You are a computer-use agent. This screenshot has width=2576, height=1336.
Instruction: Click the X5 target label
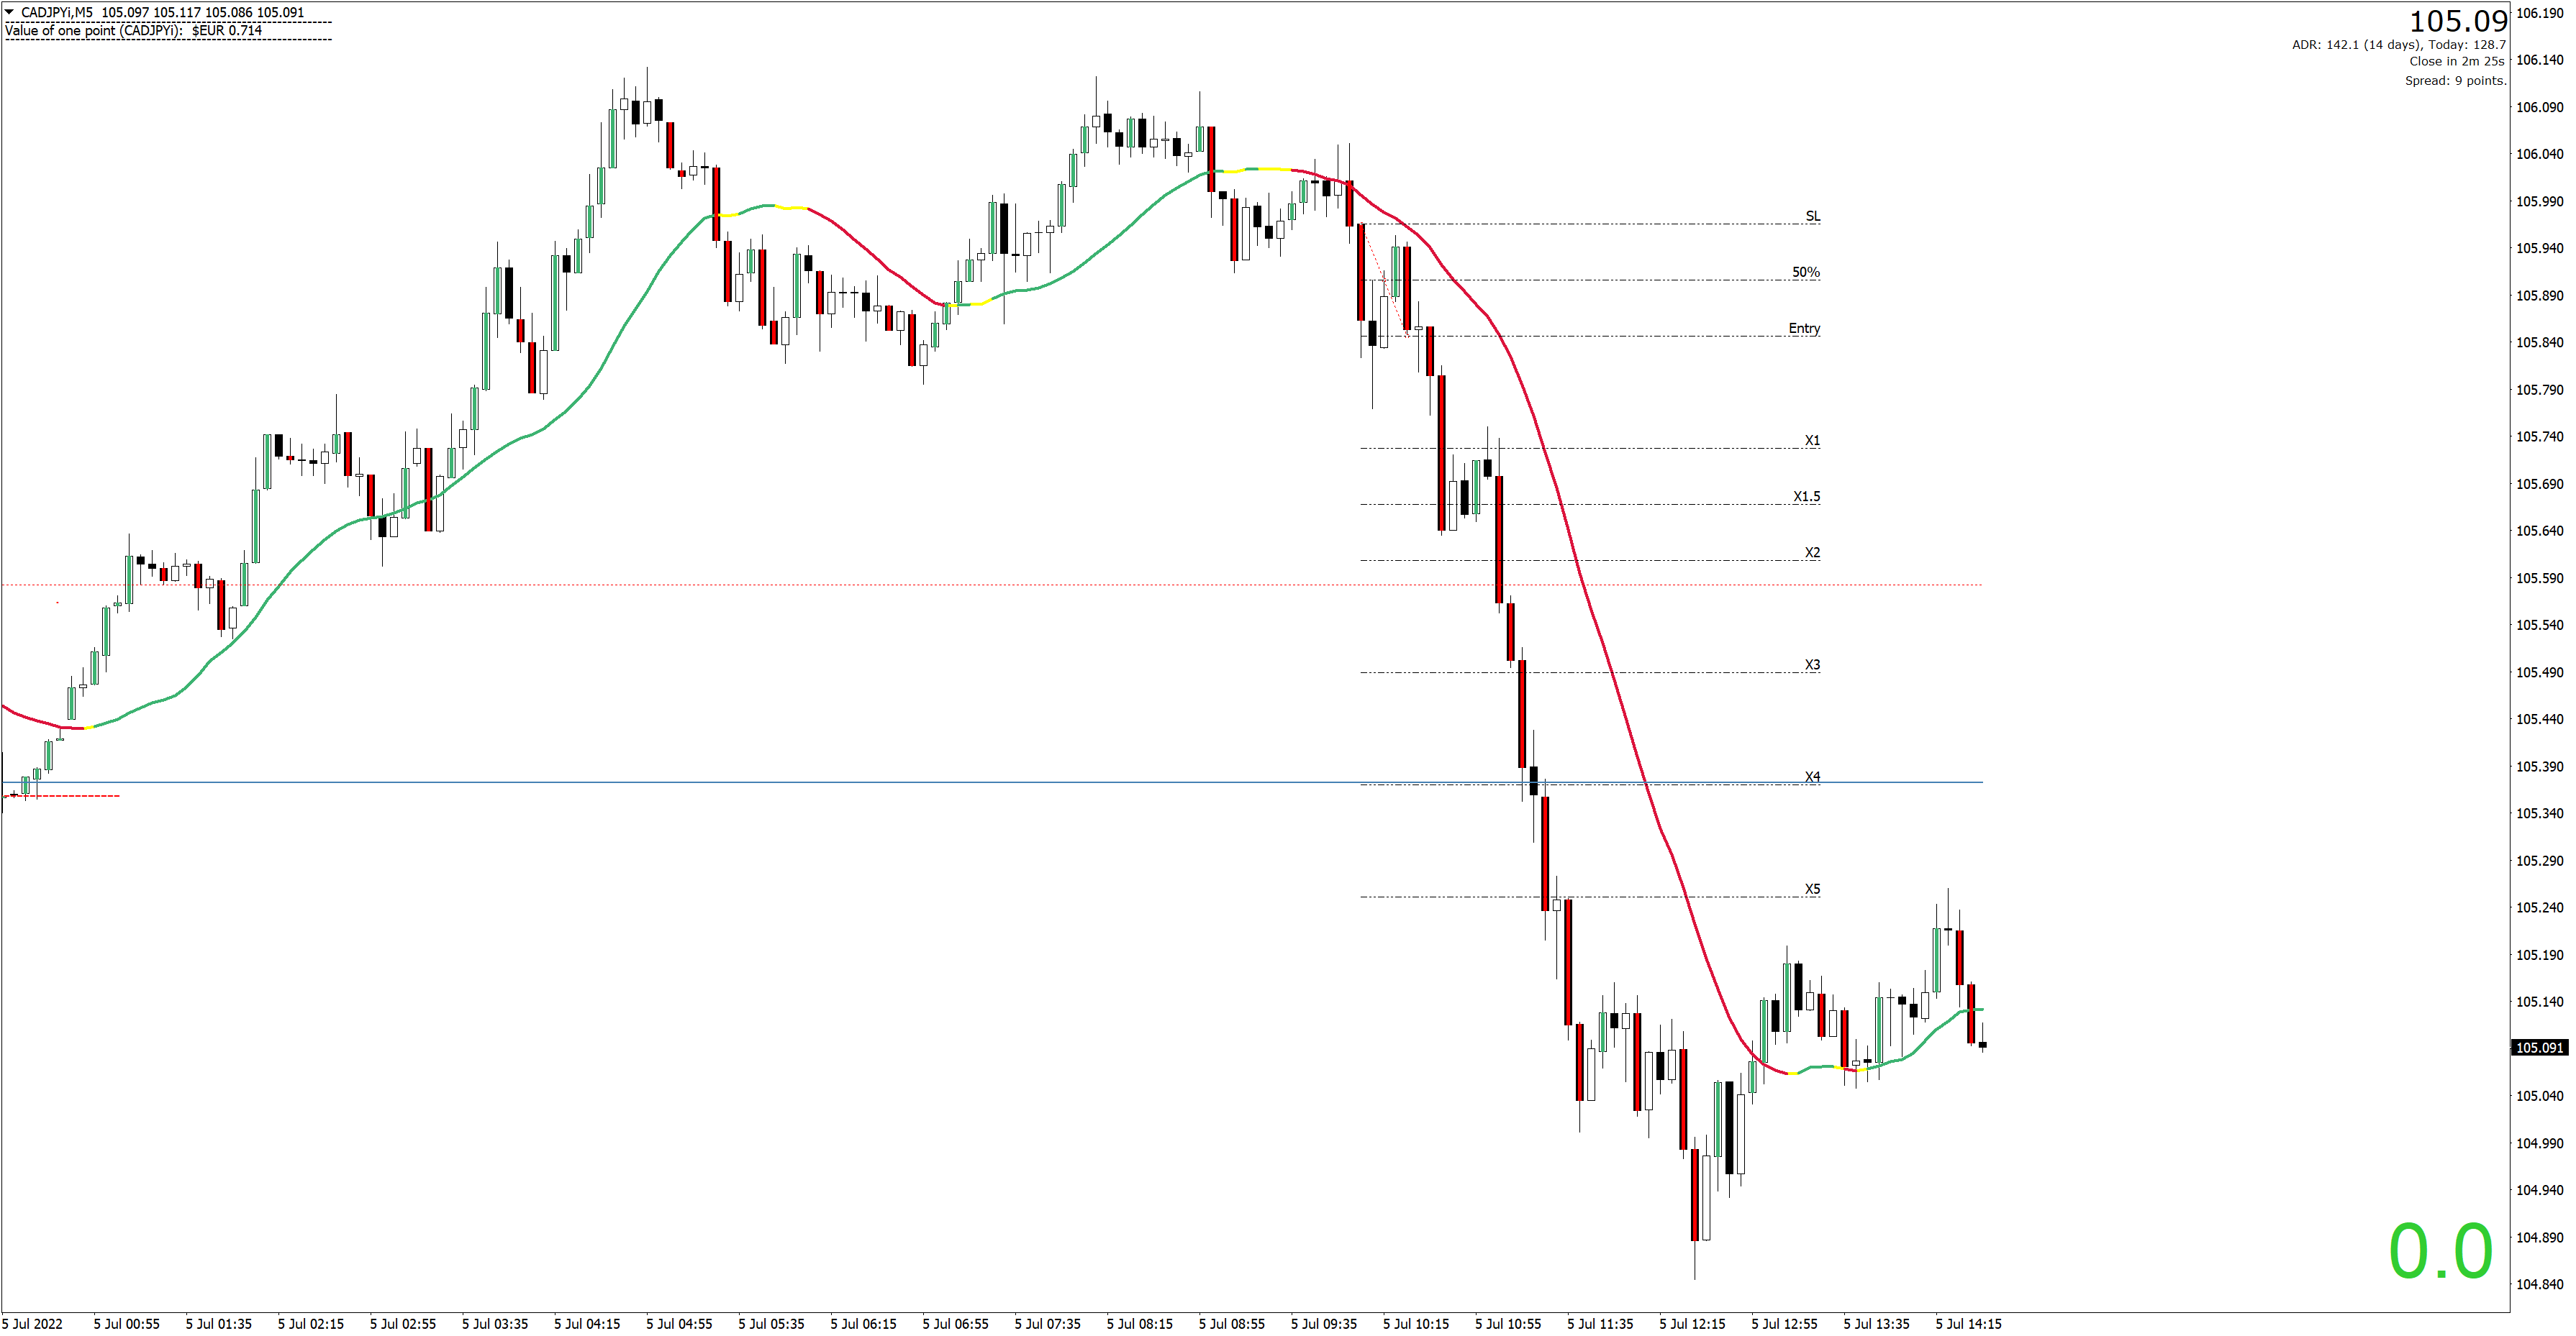click(x=1812, y=888)
